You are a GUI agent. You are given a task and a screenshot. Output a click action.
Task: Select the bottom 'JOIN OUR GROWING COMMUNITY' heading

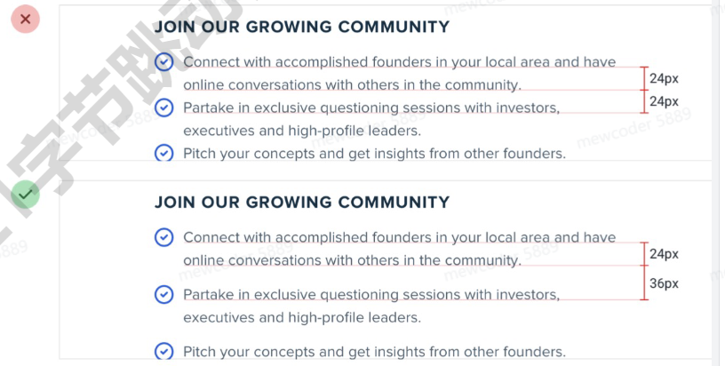click(301, 202)
